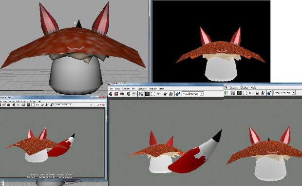Click the 1:1 real size icon in middle Render View
The width and height of the screenshot is (302, 186).
point(159,94)
